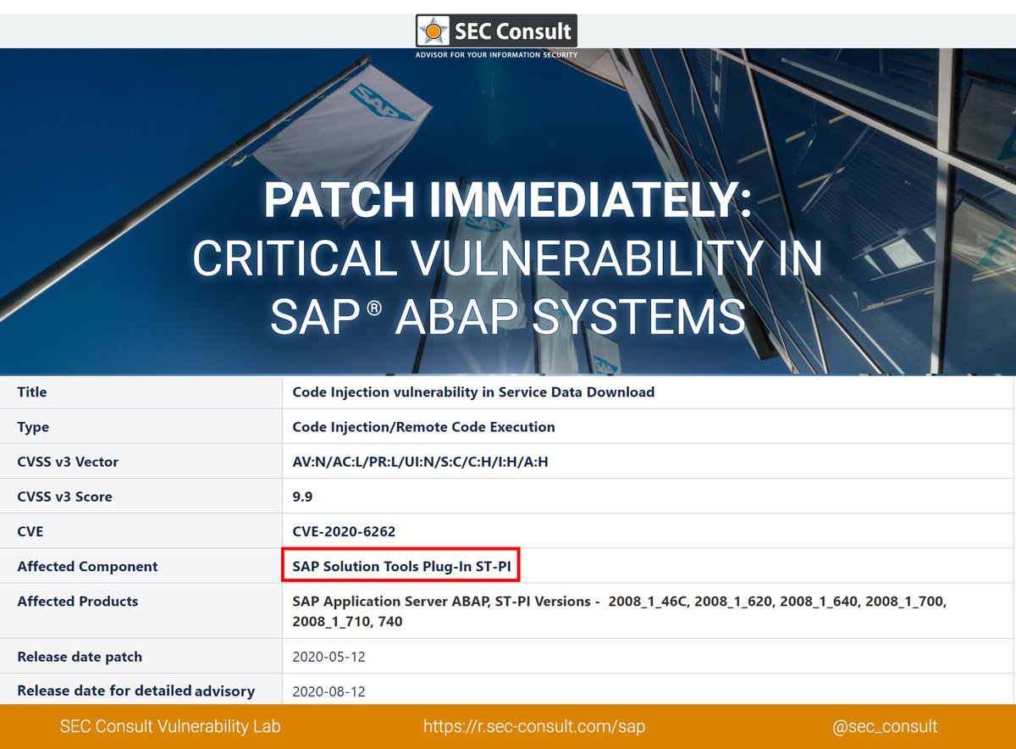Image resolution: width=1016 pixels, height=749 pixels.
Task: Click the SEC Consult logo icon
Action: pyautogui.click(x=433, y=32)
